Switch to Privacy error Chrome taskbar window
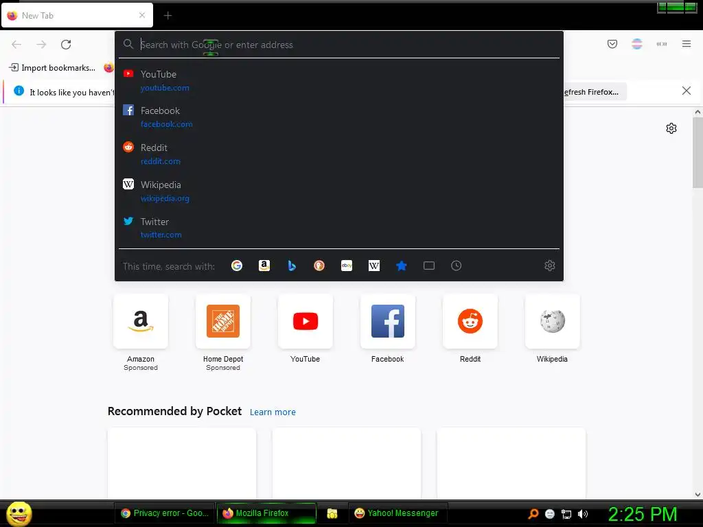This screenshot has width=703, height=527. coord(165,513)
